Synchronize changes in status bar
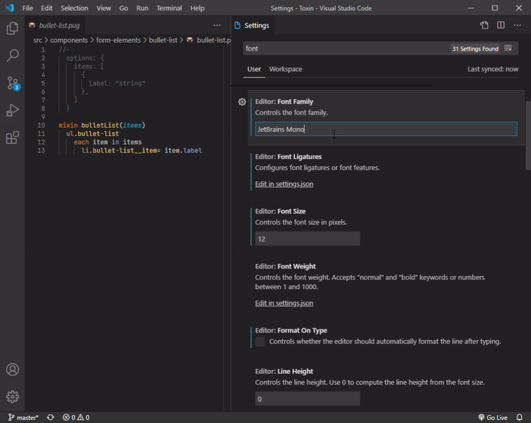Image resolution: width=531 pixels, height=423 pixels. [x=50, y=418]
